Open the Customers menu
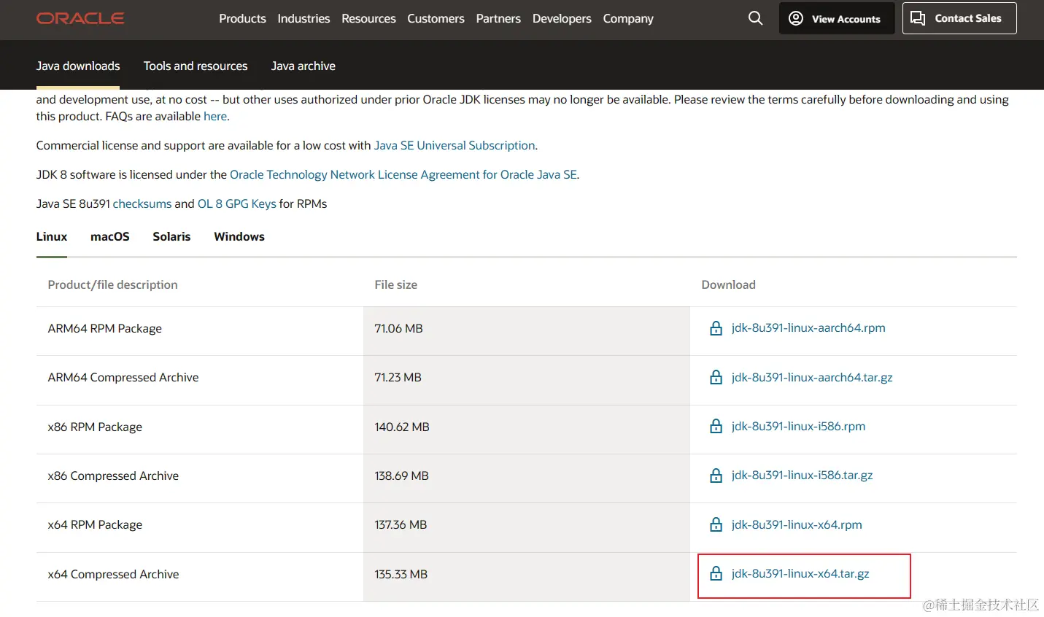Image resolution: width=1044 pixels, height=617 pixels. pyautogui.click(x=436, y=18)
